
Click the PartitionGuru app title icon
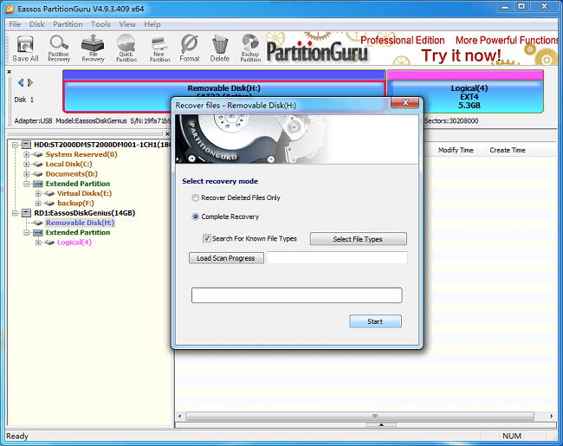(10, 9)
